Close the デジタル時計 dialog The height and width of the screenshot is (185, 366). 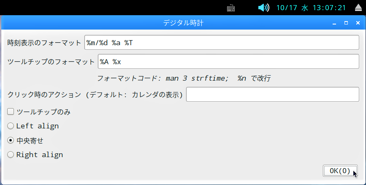tap(358, 23)
